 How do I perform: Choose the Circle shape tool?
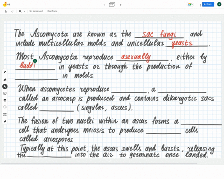[x=5, y=107]
